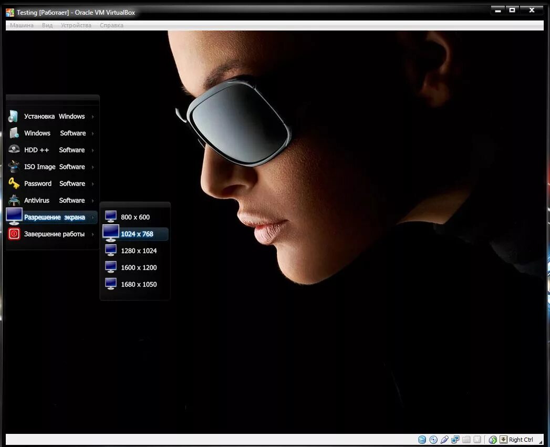
Task: Expand the arrow next to HDD ++ Software
Action: click(92, 150)
